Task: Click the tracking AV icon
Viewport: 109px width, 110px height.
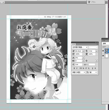Action: click(73, 61)
